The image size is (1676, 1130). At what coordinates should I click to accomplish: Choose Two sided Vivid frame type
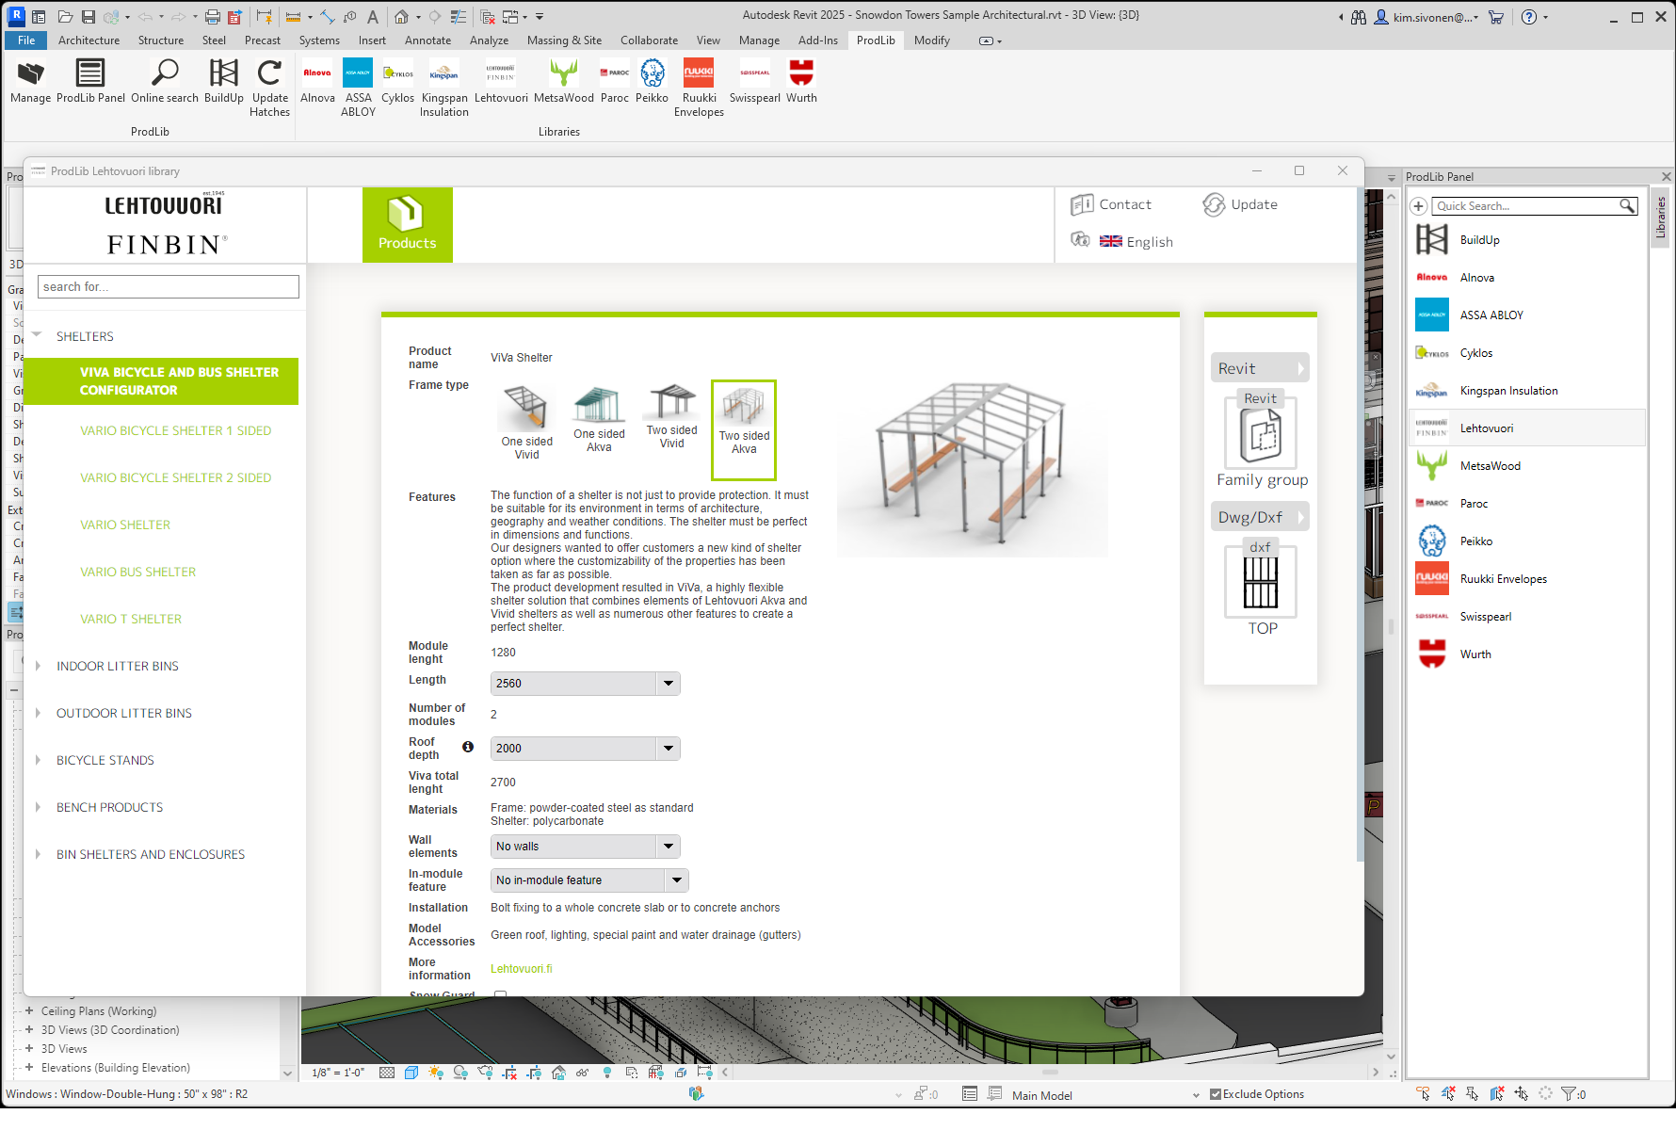(671, 417)
